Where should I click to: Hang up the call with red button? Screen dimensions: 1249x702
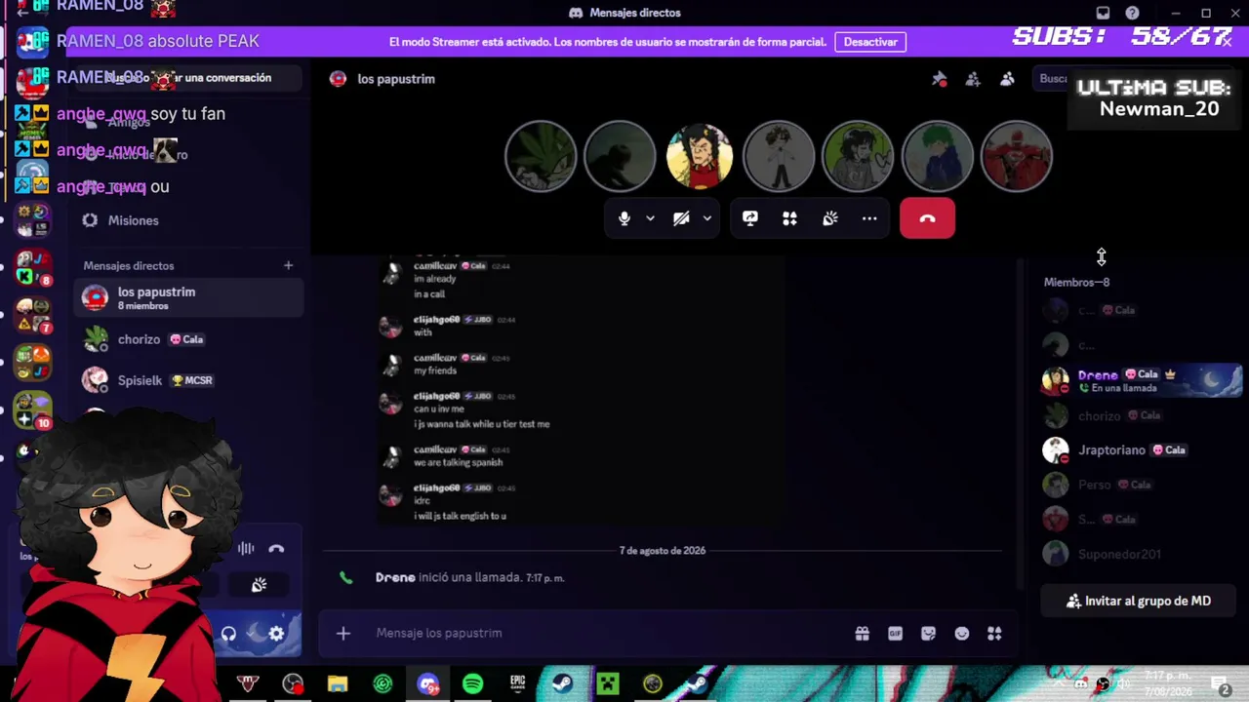click(x=927, y=218)
